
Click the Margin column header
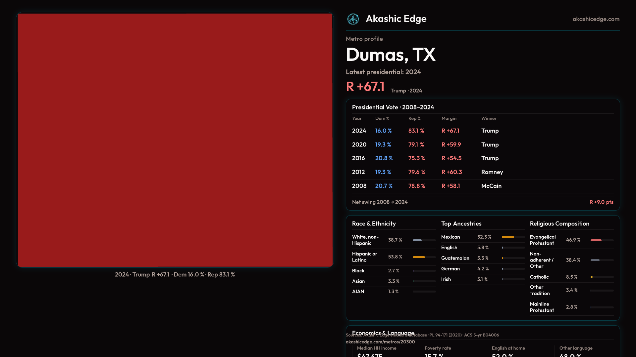449,118
